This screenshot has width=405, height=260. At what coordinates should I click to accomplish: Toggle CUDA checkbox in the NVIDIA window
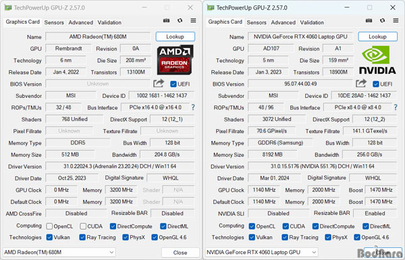pyautogui.click(x=286, y=226)
